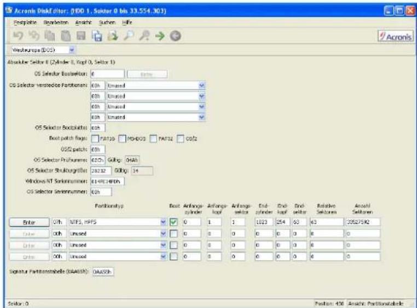Image resolution: width=417 pixels, height=308 pixels.
Task: Open third hidden partition Unused dropdown
Action: tap(201, 106)
